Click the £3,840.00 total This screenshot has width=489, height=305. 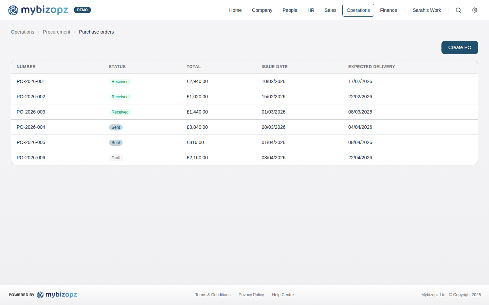[197, 127]
